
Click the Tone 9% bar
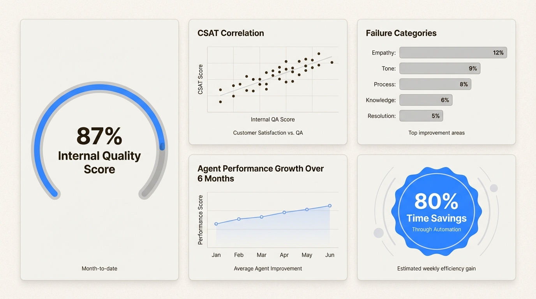(x=440, y=69)
